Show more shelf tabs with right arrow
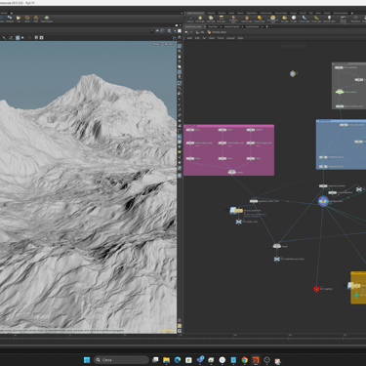The width and height of the screenshot is (366, 366). pos(351,13)
